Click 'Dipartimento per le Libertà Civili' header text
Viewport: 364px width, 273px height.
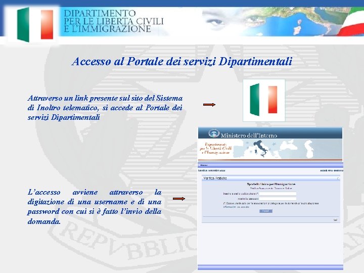click(114, 21)
